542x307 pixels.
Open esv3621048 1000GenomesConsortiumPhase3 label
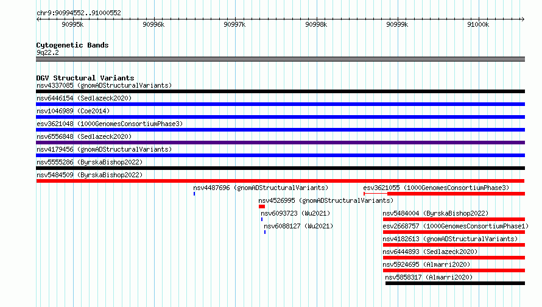click(x=110, y=124)
